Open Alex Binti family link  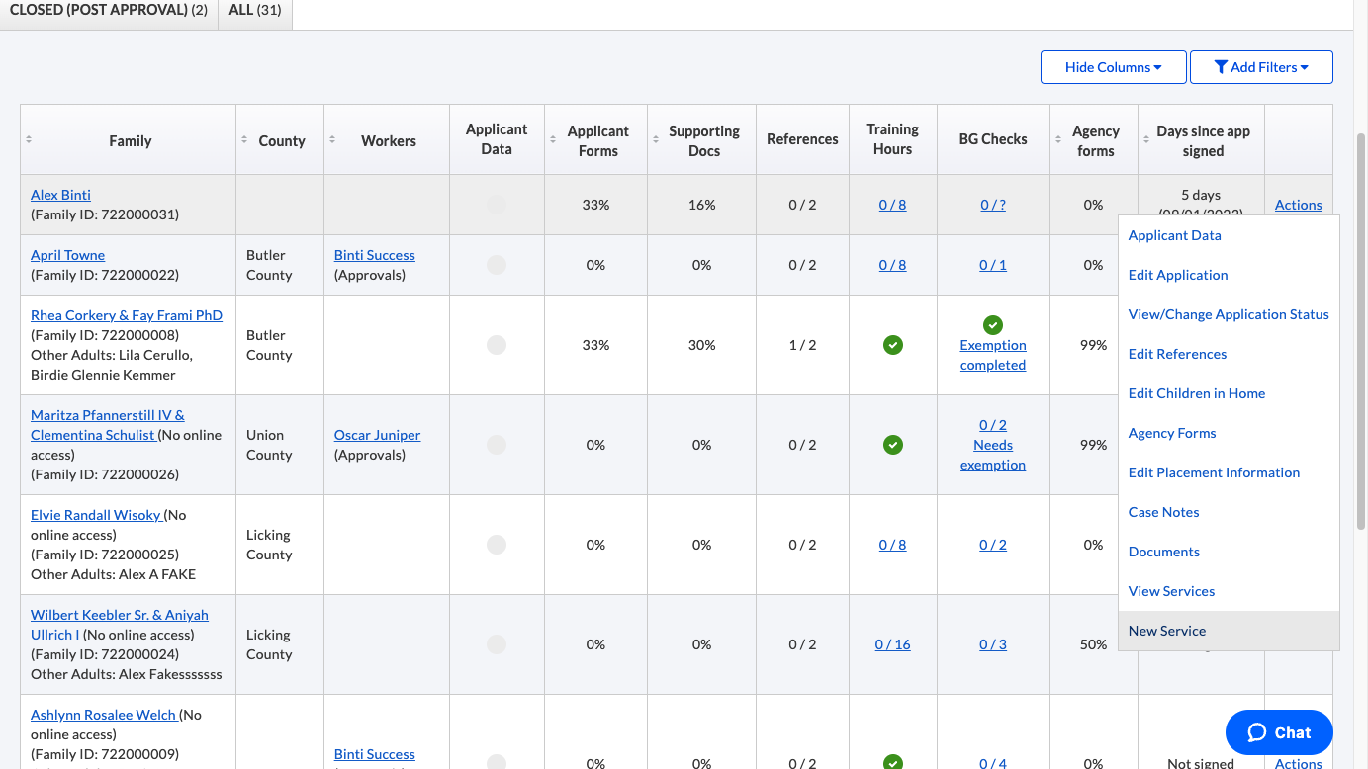pos(60,195)
